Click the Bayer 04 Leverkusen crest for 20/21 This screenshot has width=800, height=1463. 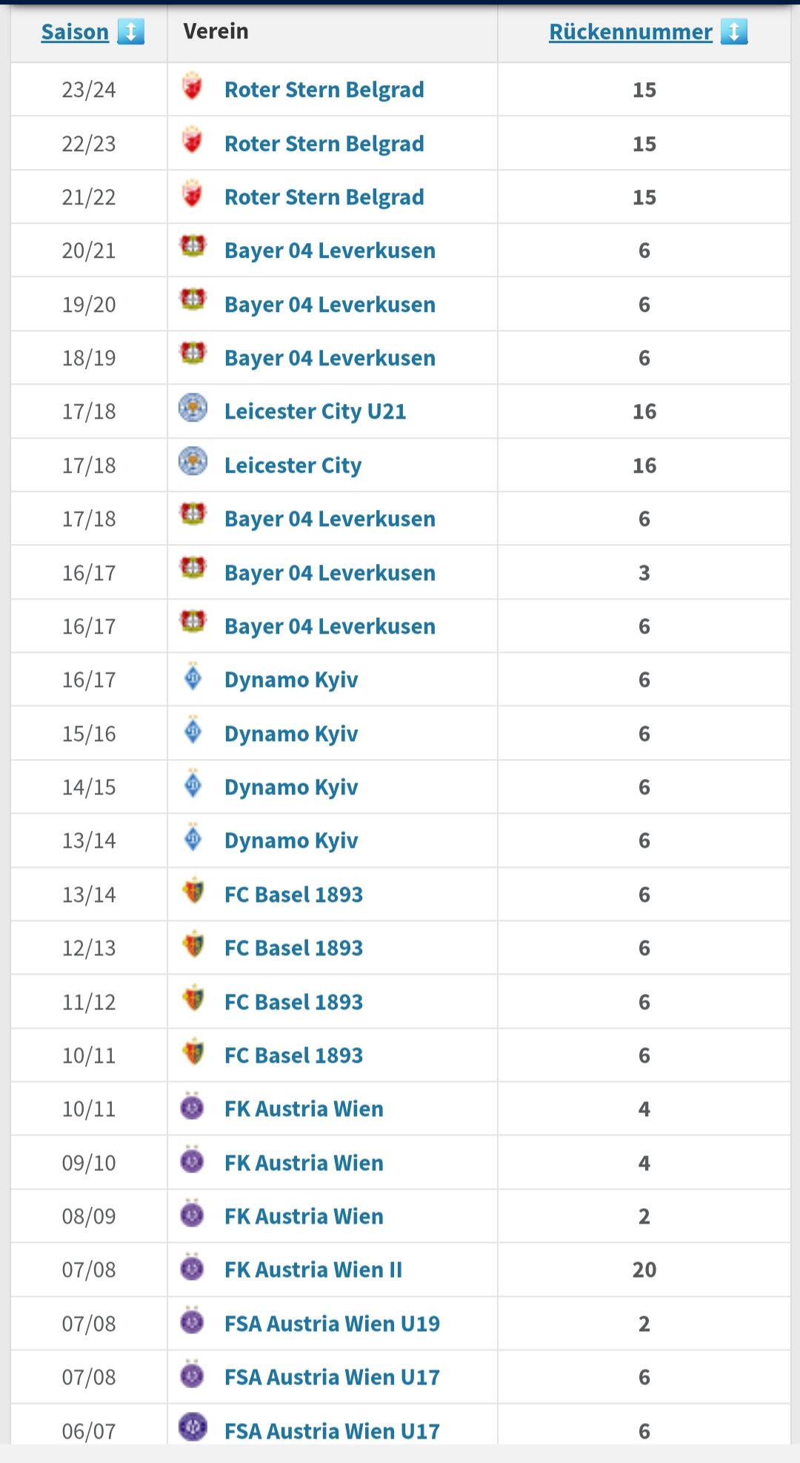click(193, 246)
